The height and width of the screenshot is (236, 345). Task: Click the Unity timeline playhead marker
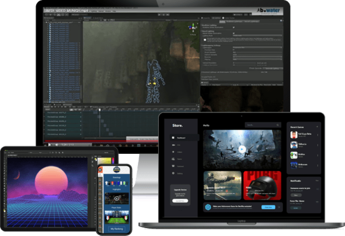(100, 110)
